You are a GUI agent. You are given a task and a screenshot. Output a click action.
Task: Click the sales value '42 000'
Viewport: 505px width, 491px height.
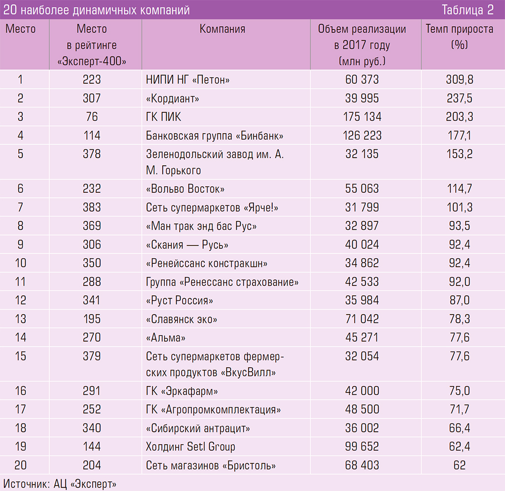click(x=362, y=391)
